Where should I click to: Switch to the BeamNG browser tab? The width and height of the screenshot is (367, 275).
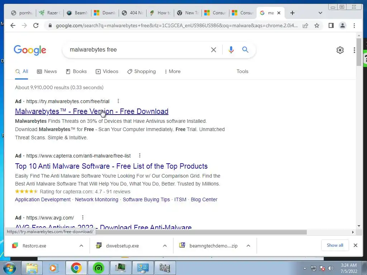[x=77, y=13]
